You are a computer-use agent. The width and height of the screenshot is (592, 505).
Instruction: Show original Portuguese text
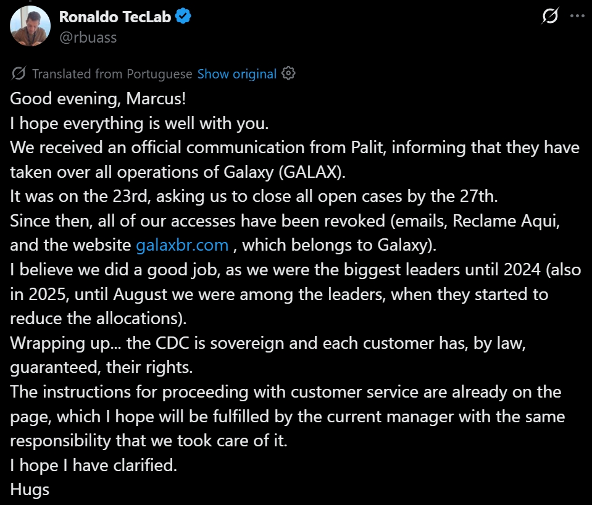(236, 74)
